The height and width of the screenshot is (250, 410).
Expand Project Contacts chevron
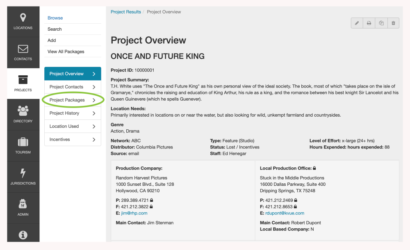pyautogui.click(x=94, y=87)
